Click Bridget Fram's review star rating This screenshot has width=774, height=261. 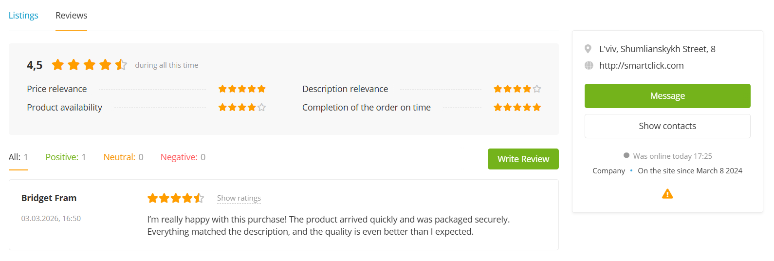coord(175,198)
